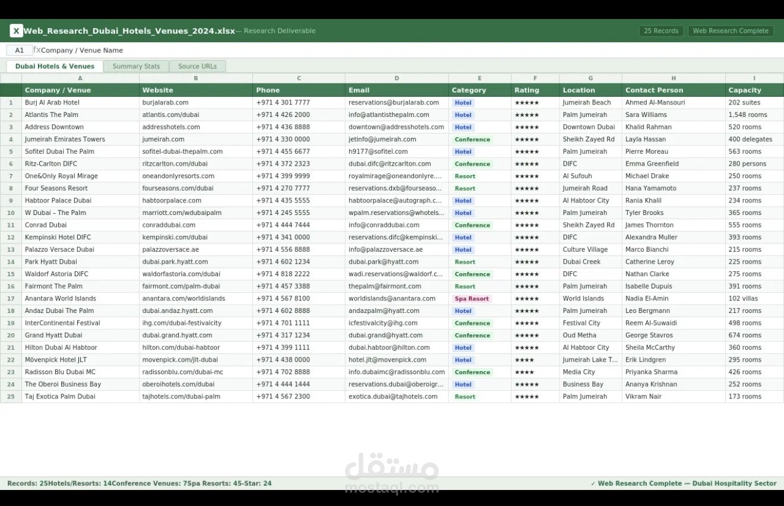Click the Web Research Complete button
The width and height of the screenshot is (784, 506).
pyautogui.click(x=731, y=31)
